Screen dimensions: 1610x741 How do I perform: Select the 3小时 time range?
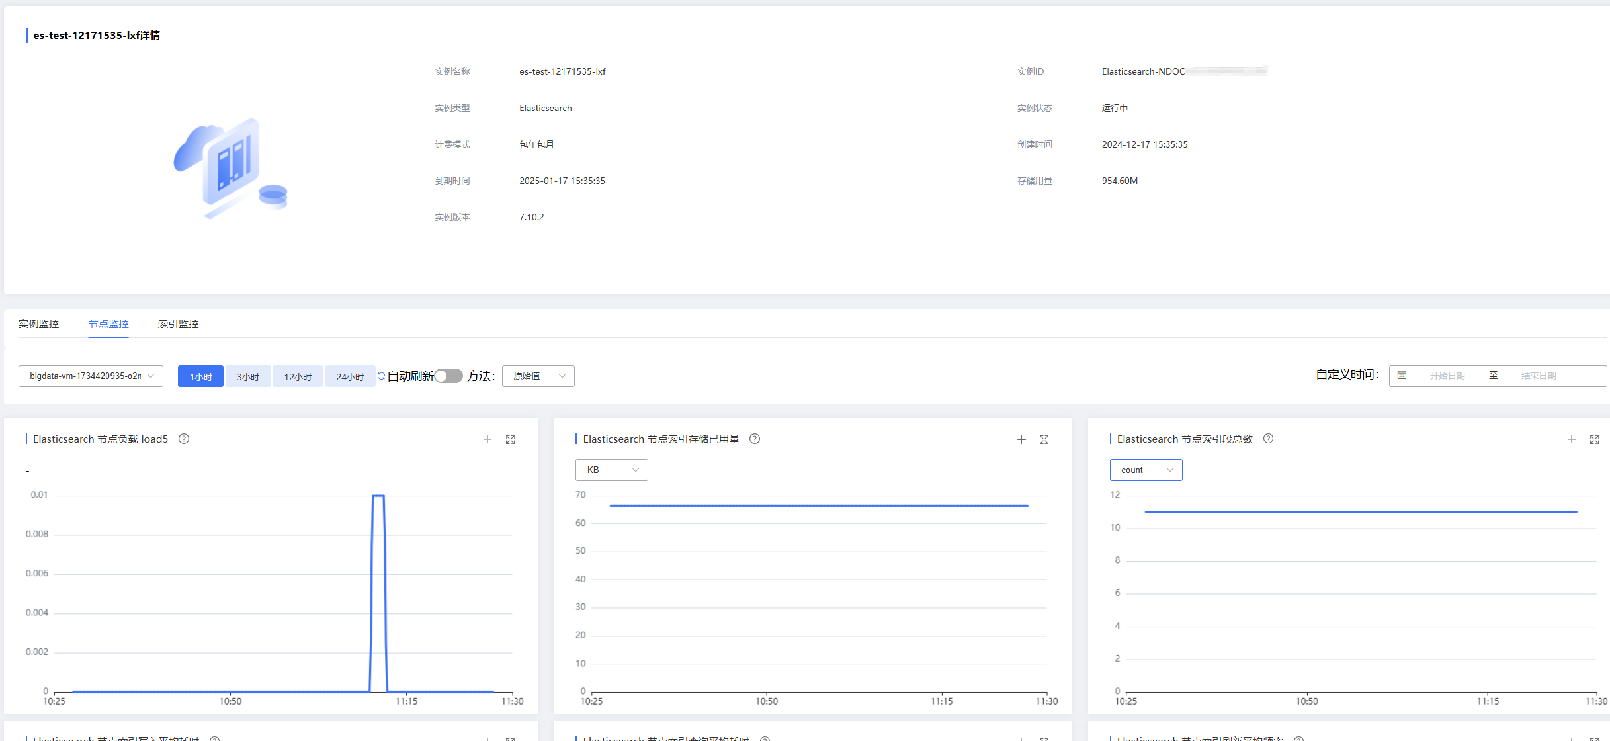pos(248,376)
